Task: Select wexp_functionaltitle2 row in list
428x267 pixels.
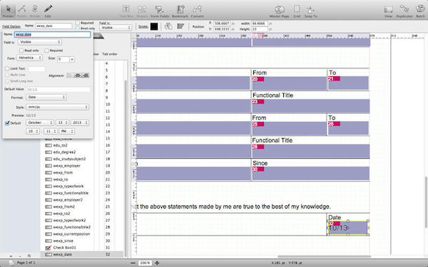Action: coord(82,227)
